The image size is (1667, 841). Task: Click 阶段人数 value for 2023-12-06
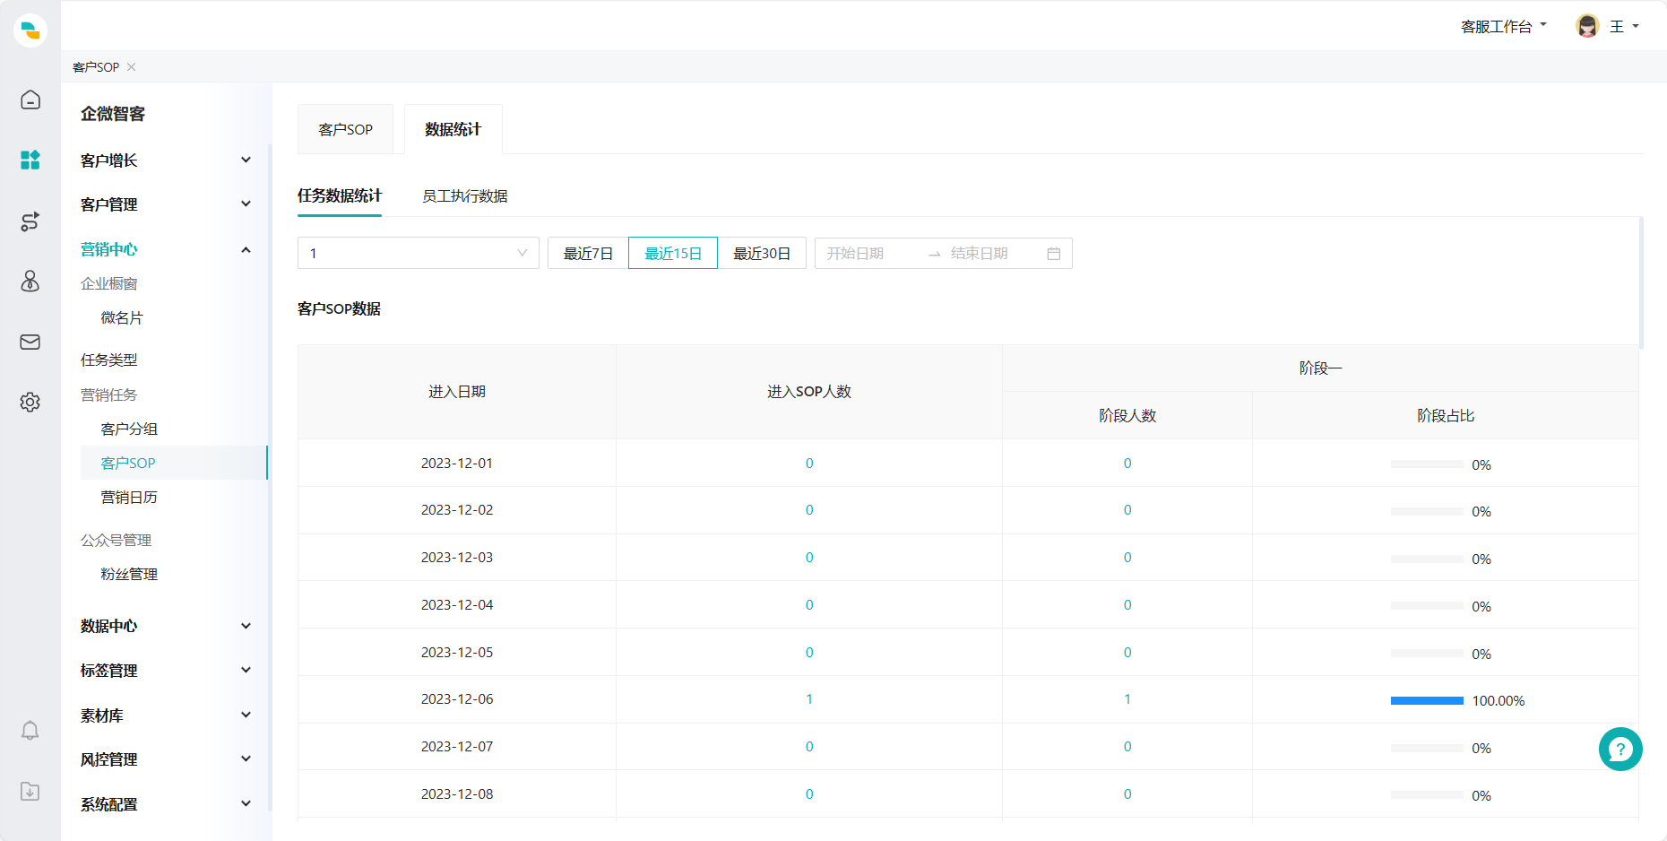1127,699
